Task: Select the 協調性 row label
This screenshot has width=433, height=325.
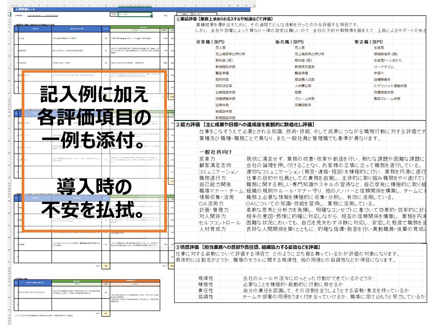Action: pos(206,296)
